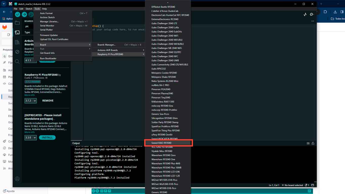Screen dimensions: 345x194
Task: Open More info link under DEPRECATED package
Action: [30, 132]
